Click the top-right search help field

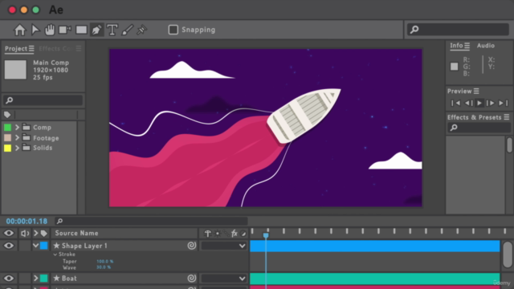pyautogui.click(x=458, y=30)
